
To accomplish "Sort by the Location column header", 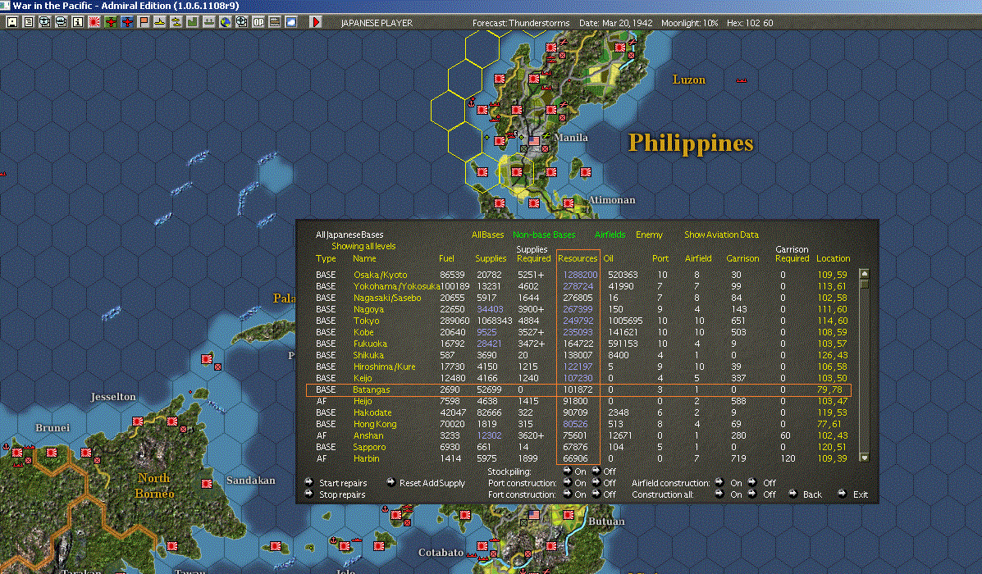I will point(833,258).
